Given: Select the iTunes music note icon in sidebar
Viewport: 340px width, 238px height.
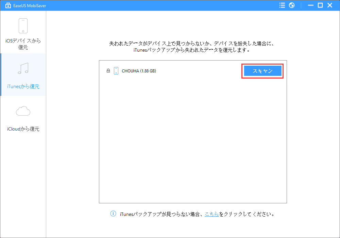Looking at the screenshot, I should pyautogui.click(x=23, y=68).
